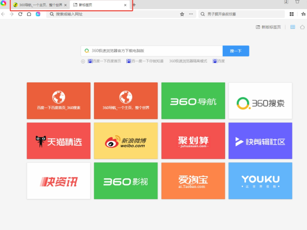Open the green 360导航 tile

(193, 101)
